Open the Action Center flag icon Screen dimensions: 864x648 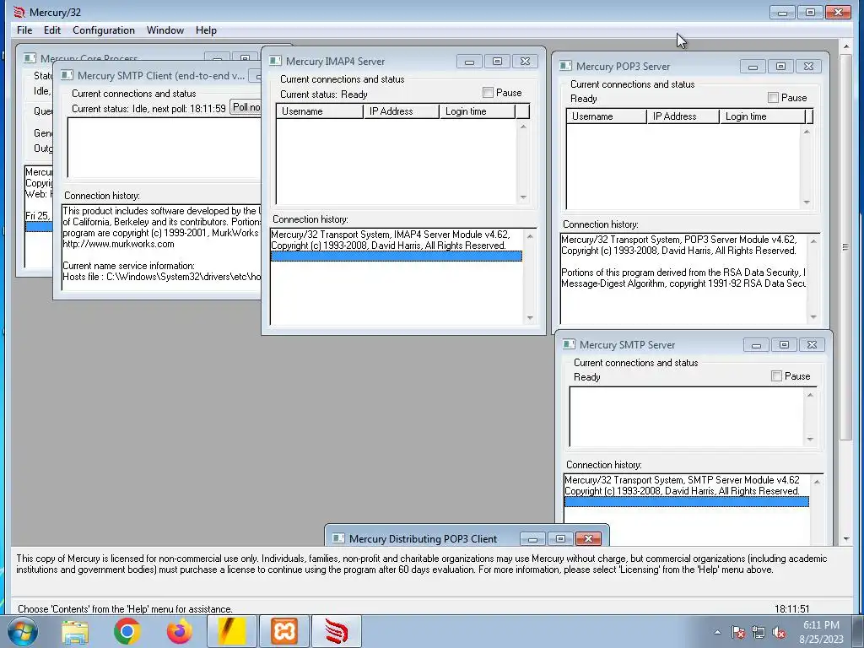point(738,632)
